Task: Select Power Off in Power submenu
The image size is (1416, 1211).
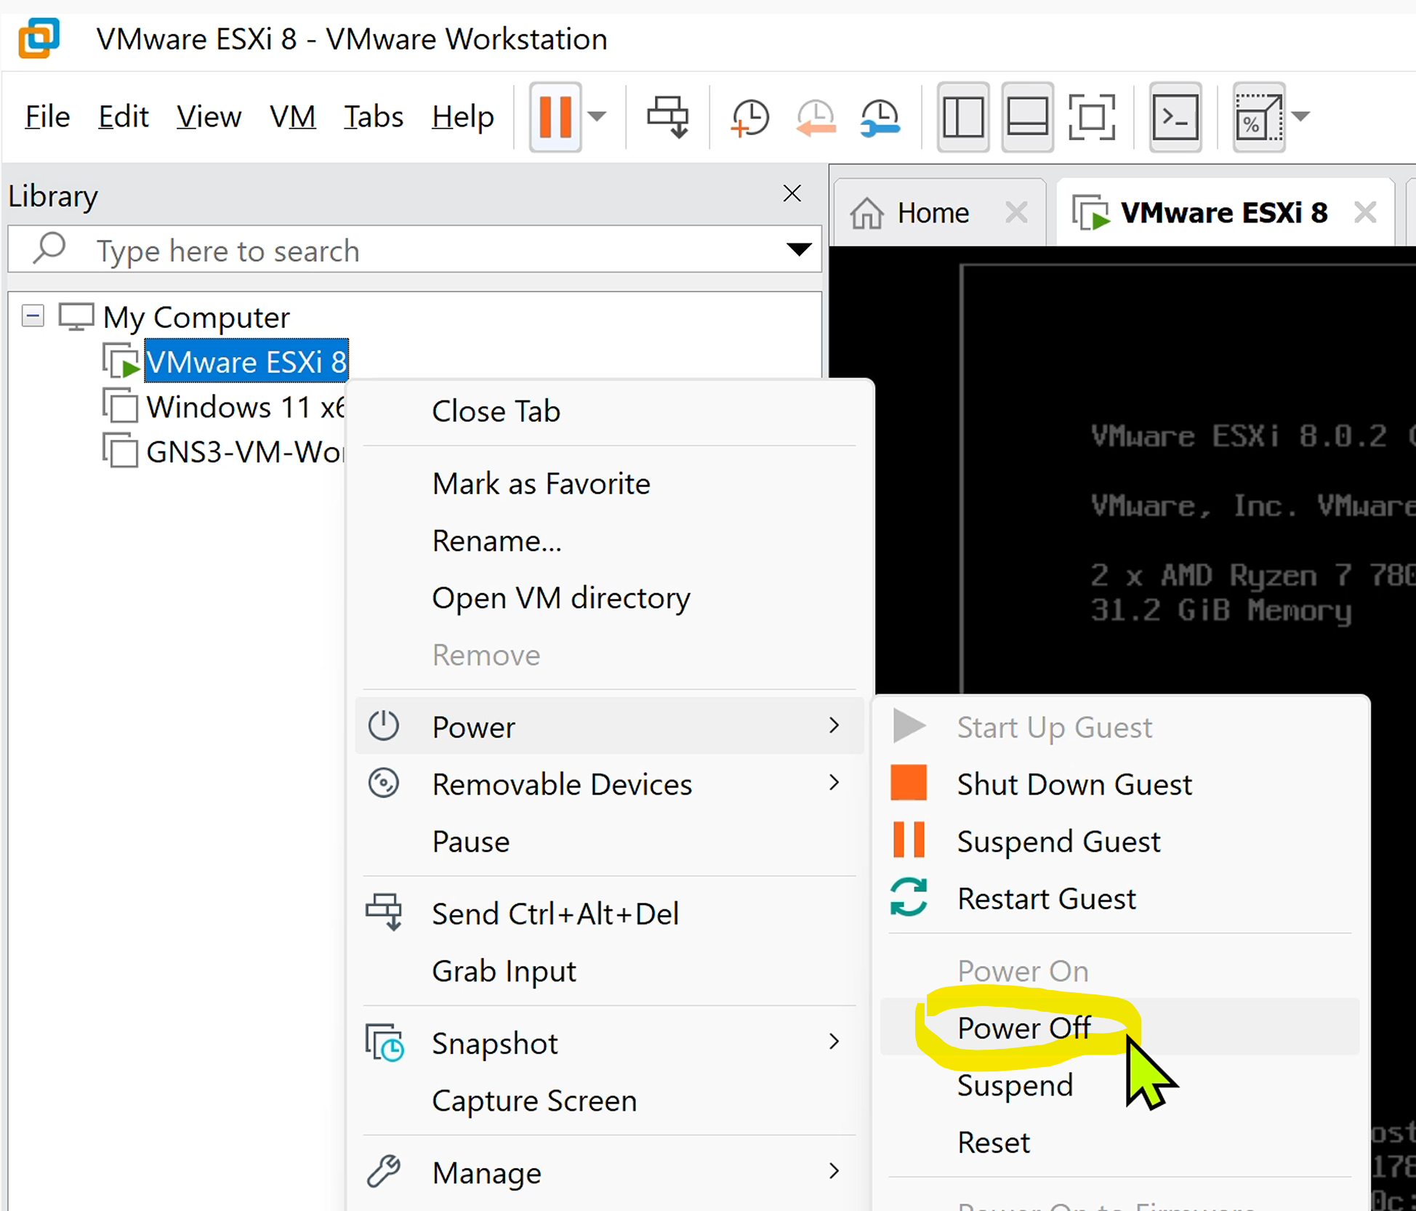Action: click(x=1023, y=1028)
